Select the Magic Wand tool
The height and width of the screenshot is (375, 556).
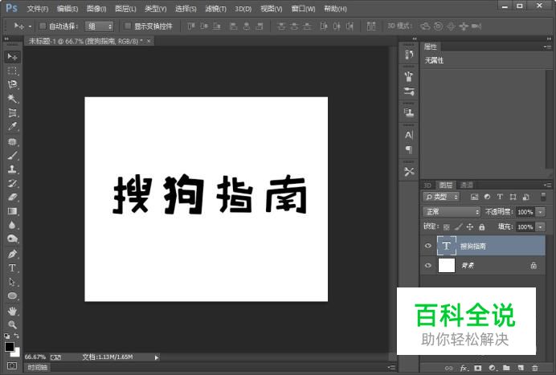click(x=12, y=99)
